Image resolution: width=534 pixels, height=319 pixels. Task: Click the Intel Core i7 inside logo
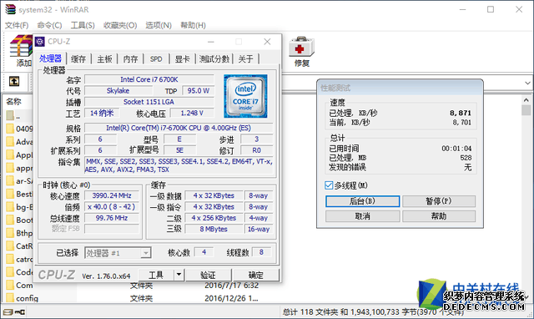tap(245, 96)
